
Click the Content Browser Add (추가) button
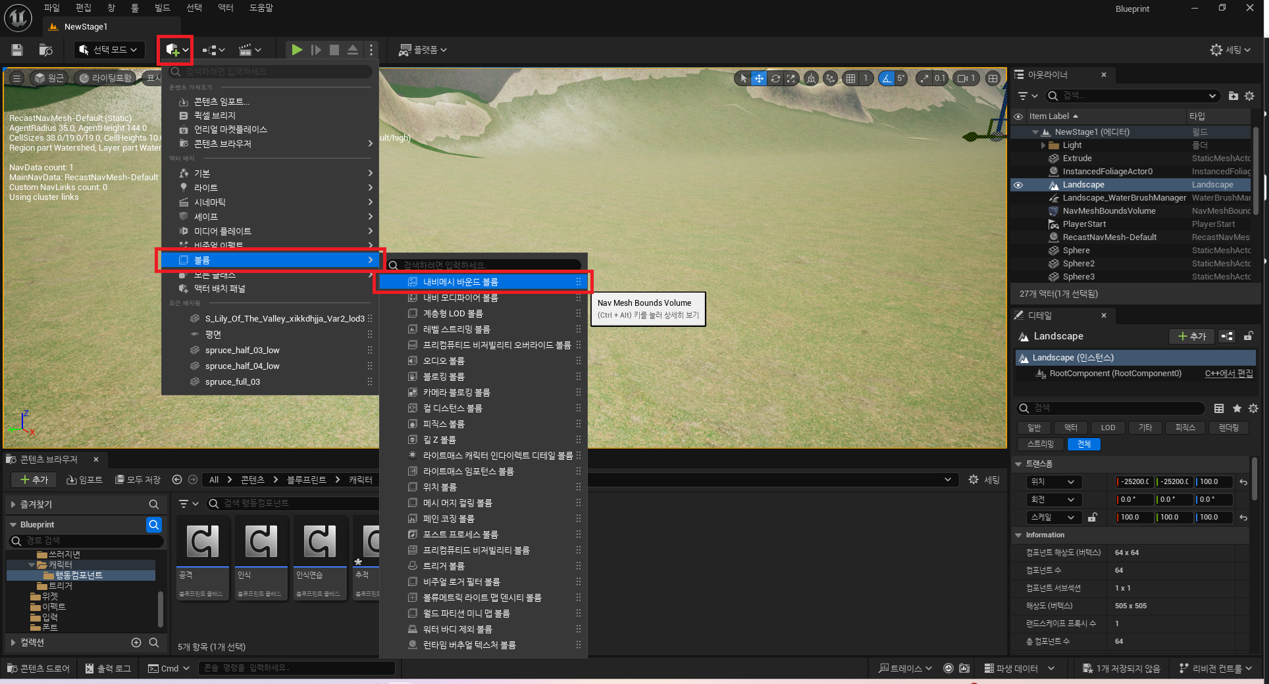coord(34,479)
